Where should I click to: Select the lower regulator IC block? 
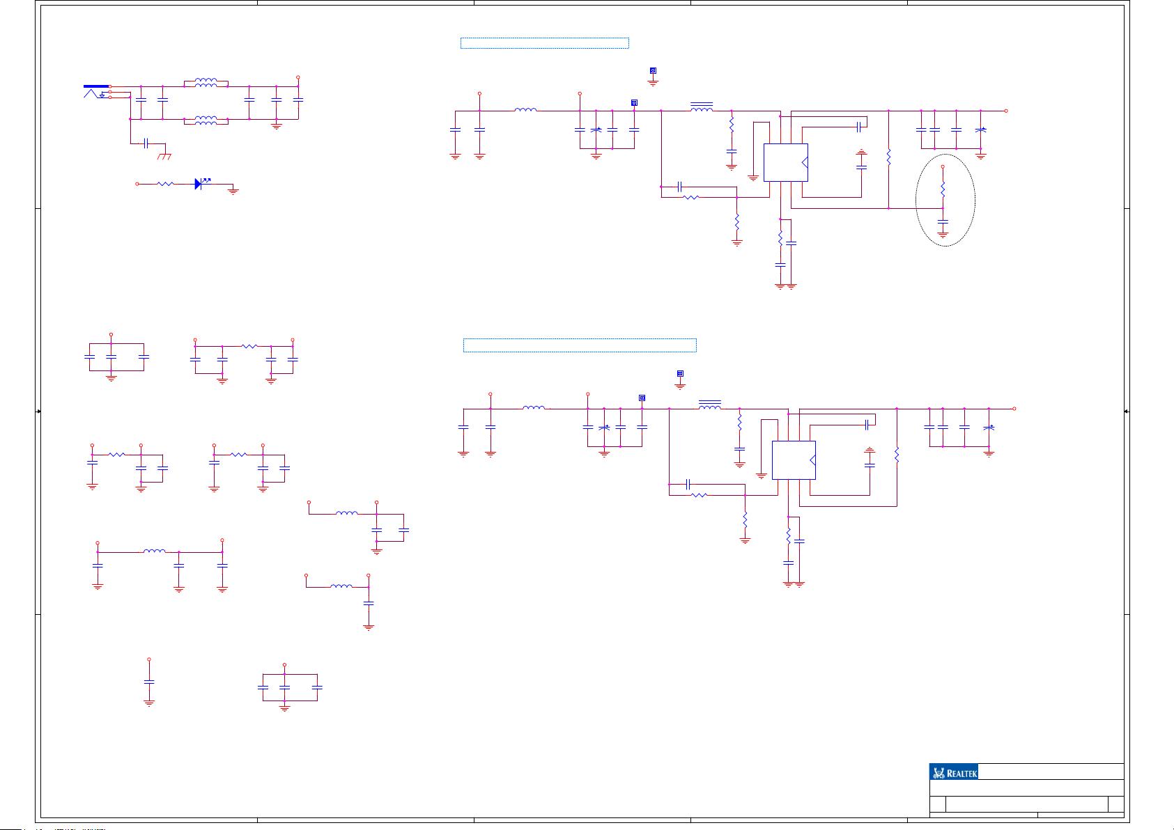click(794, 460)
